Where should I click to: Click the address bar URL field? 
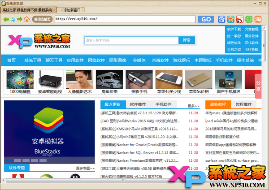[125, 19]
